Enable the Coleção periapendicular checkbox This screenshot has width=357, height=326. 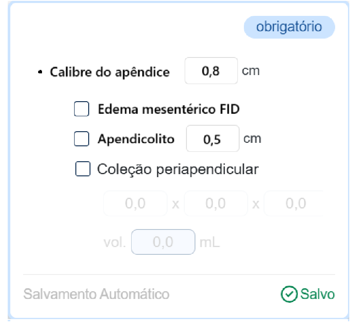83,169
